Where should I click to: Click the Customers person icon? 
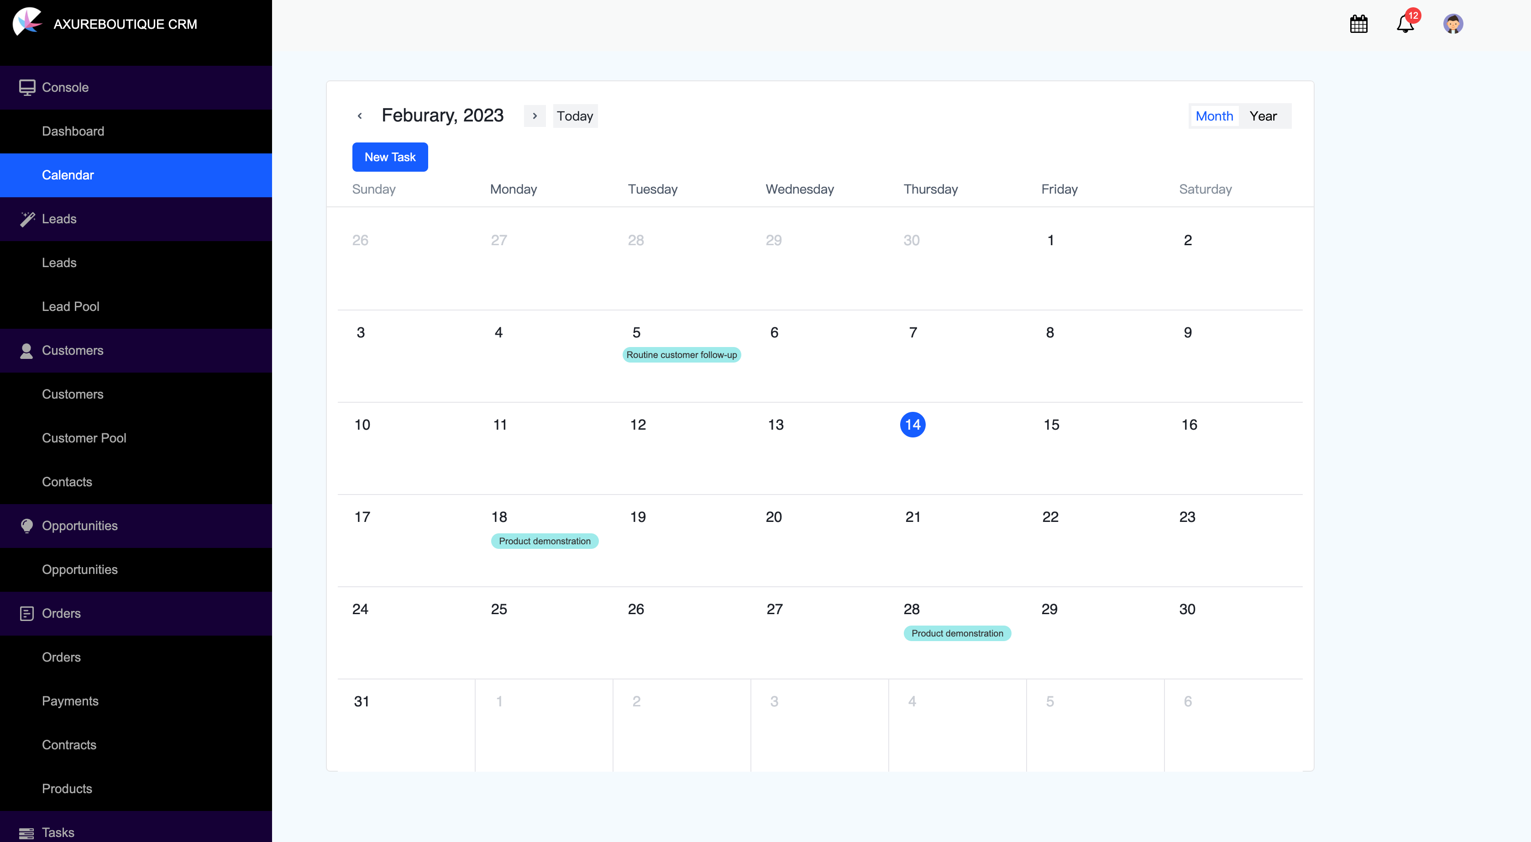tap(26, 351)
